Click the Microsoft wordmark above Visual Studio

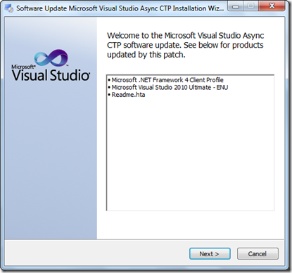pos(23,67)
